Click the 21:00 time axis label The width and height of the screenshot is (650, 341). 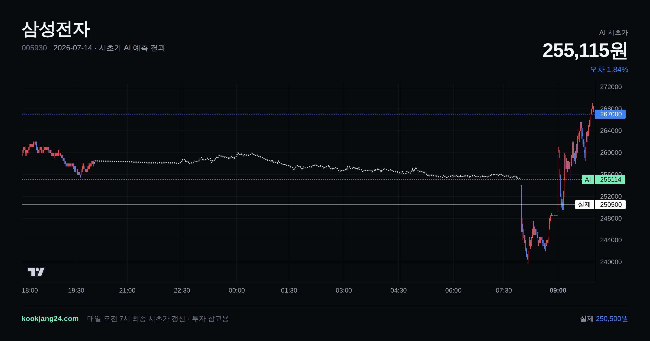tap(127, 290)
